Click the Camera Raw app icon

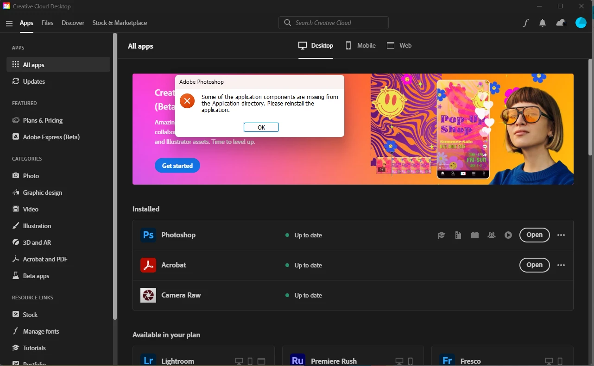pos(148,295)
